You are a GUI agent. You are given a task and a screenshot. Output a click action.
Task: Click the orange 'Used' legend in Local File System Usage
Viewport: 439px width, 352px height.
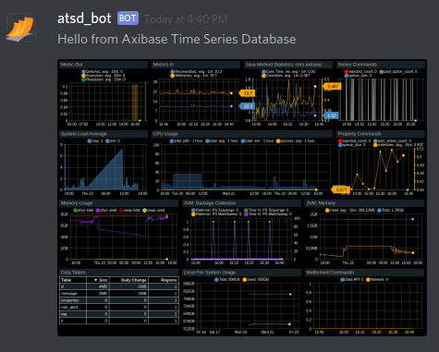(255, 279)
